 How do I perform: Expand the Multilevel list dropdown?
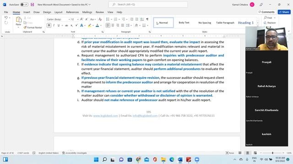(127, 19)
